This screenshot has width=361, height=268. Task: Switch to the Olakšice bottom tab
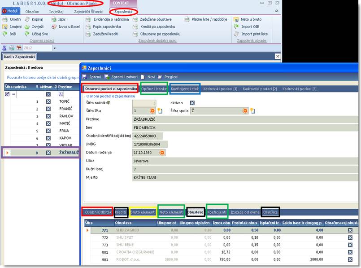point(270,212)
